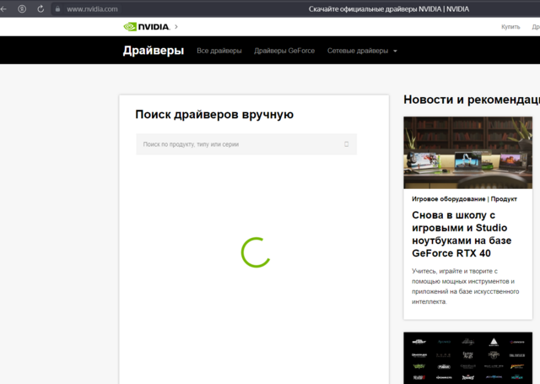This screenshot has width=540, height=384.
Task: Click the NVIDIA logo in the header
Action: [x=146, y=27]
